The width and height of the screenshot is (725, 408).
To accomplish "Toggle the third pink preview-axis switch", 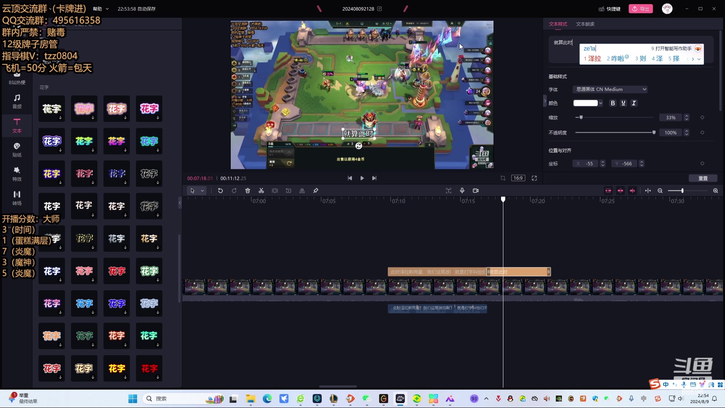I will (632, 191).
